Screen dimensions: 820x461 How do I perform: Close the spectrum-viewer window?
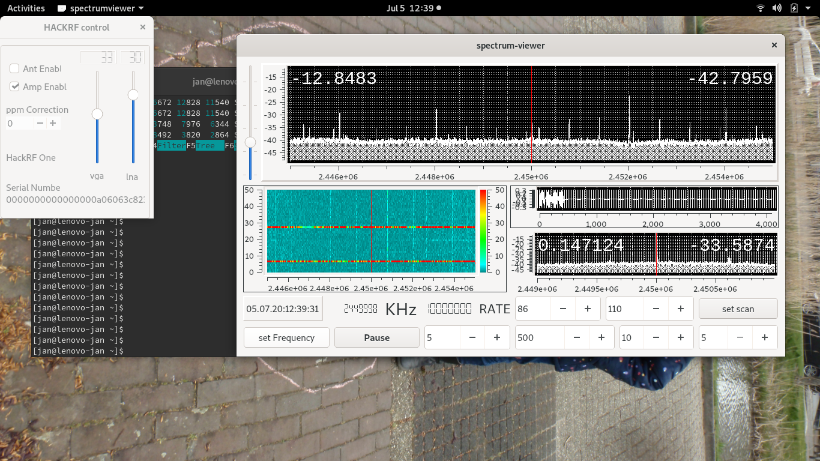coord(774,45)
